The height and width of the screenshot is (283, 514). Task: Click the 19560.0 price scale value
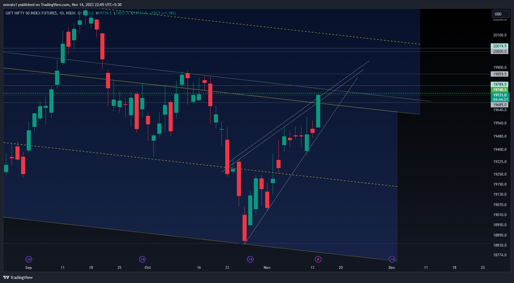click(500, 123)
